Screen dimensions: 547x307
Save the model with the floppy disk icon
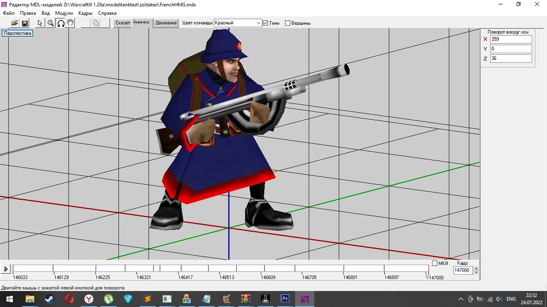[25, 23]
